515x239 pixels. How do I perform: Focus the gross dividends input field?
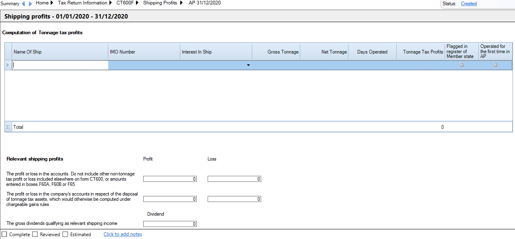(x=170, y=224)
